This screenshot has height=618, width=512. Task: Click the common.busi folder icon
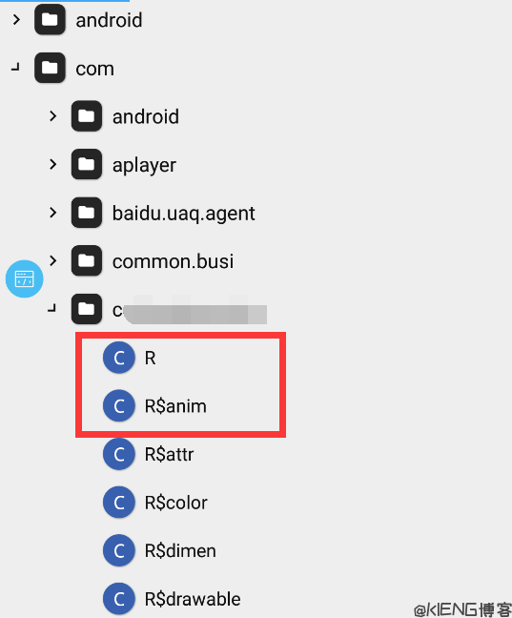pos(87,261)
